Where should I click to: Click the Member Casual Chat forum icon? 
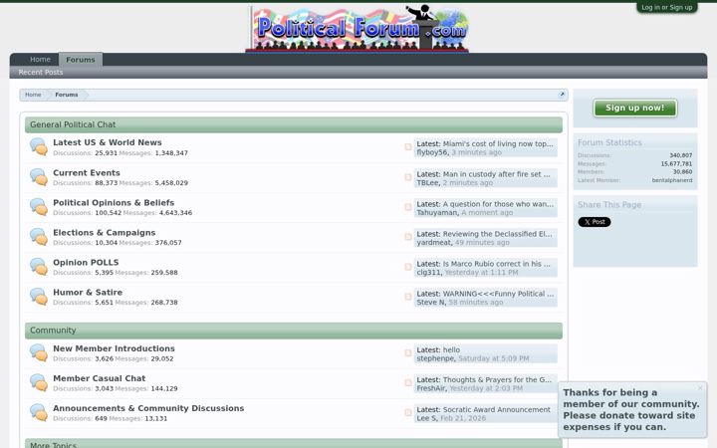click(39, 383)
